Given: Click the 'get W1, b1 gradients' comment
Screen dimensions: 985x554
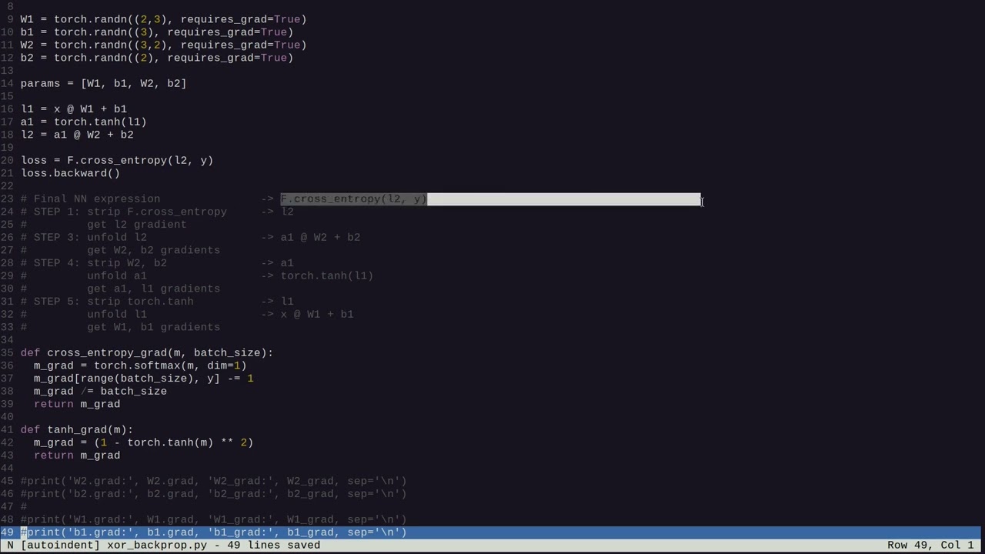Looking at the screenshot, I should point(154,327).
